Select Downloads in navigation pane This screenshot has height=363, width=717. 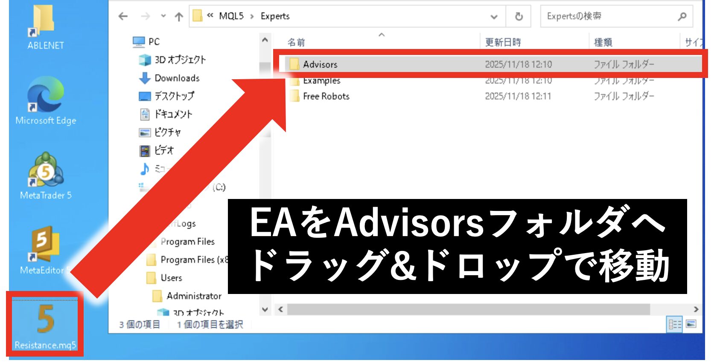click(x=177, y=78)
